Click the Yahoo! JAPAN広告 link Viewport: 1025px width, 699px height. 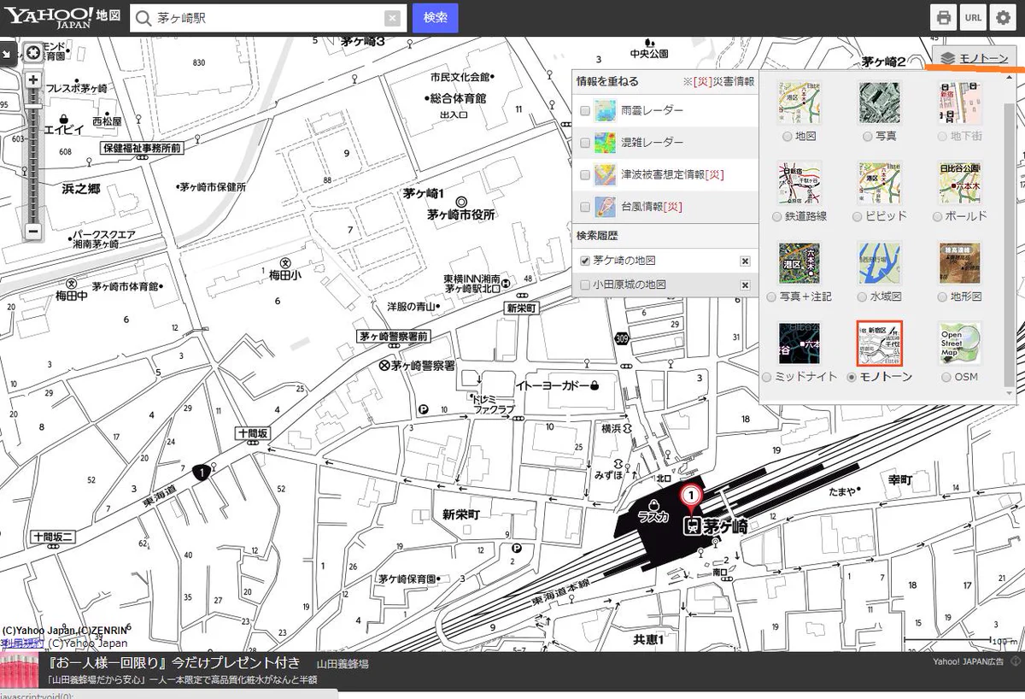[969, 661]
